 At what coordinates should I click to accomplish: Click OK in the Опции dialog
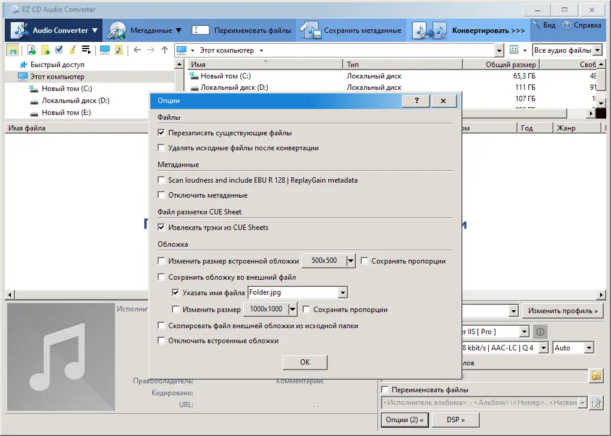tap(305, 362)
